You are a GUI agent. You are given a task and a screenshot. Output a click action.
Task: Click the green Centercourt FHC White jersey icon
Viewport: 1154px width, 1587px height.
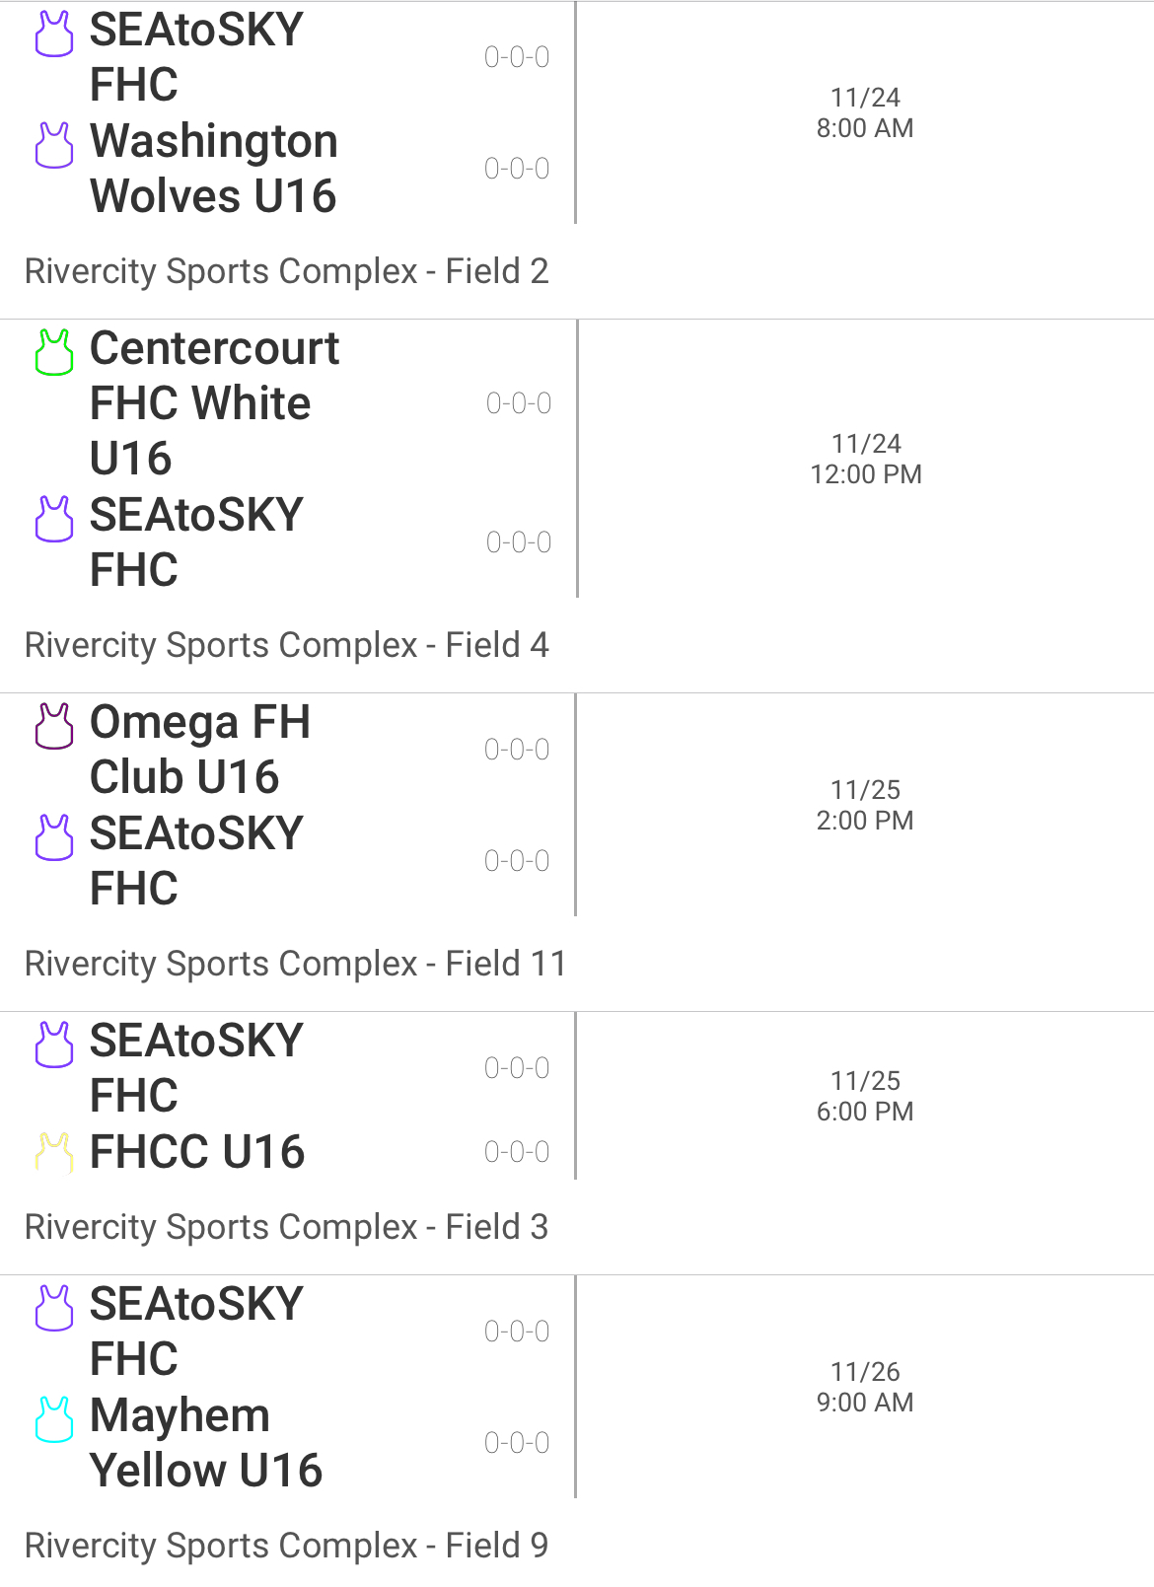pos(54,352)
